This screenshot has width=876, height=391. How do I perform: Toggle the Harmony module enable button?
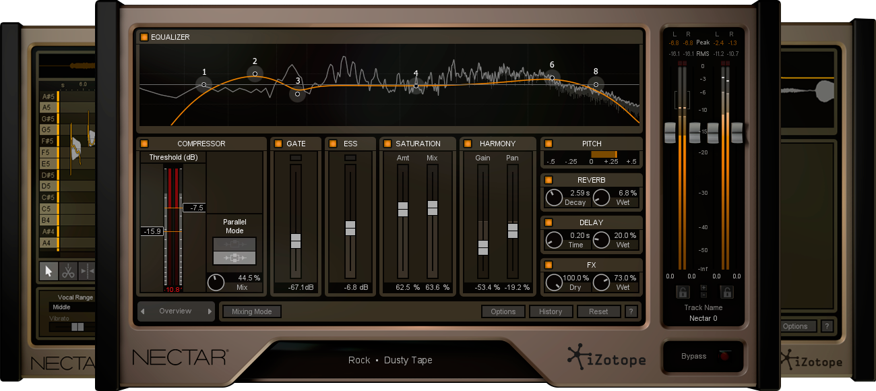pyautogui.click(x=468, y=144)
